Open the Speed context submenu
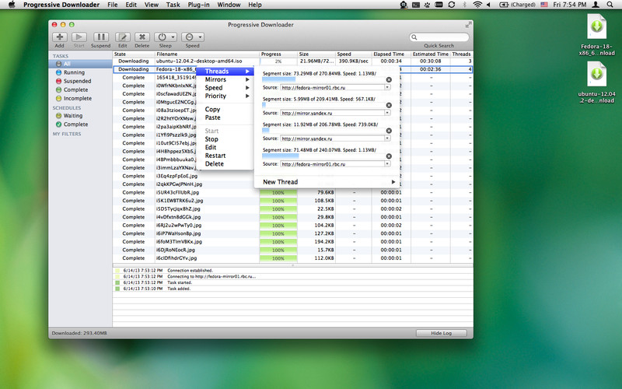The image size is (622, 389). 225,88
